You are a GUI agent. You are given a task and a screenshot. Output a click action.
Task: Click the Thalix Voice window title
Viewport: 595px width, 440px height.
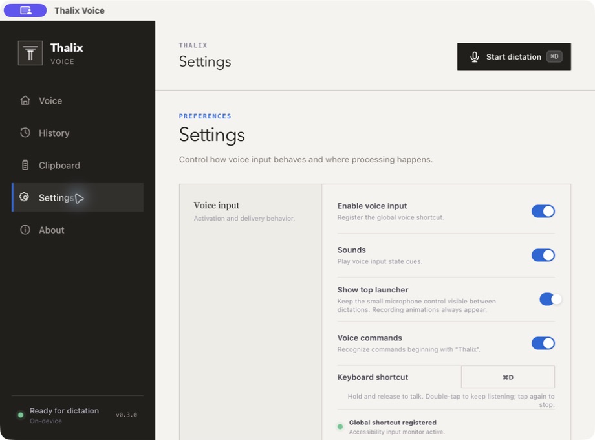[80, 10]
